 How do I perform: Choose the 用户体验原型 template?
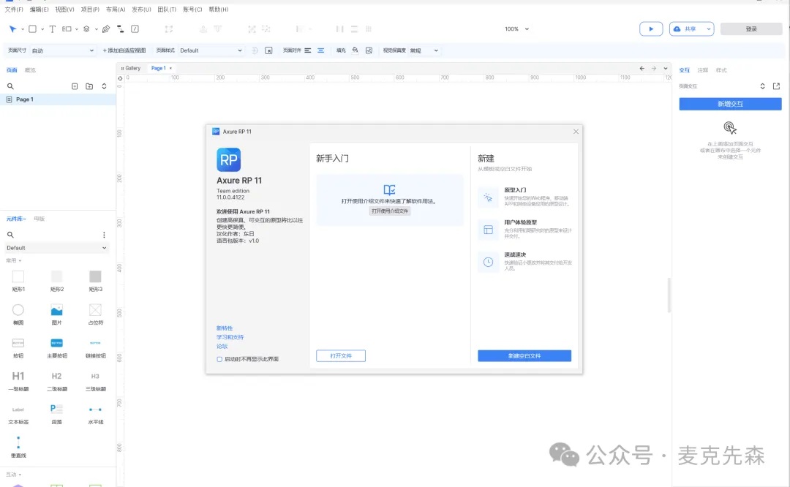coord(524,229)
